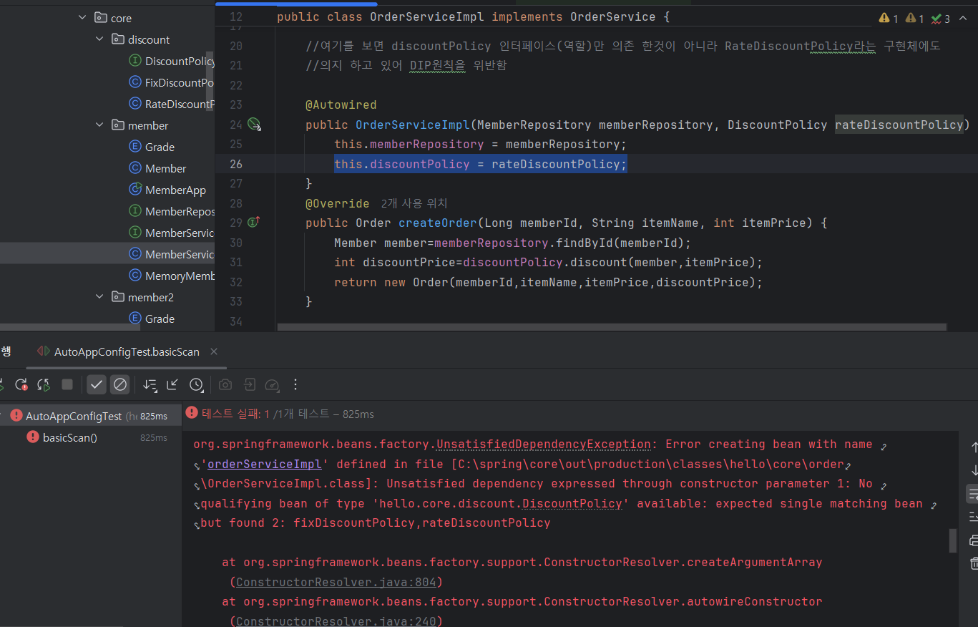Collapse the core folder
The width and height of the screenshot is (978, 627).
pyautogui.click(x=82, y=18)
